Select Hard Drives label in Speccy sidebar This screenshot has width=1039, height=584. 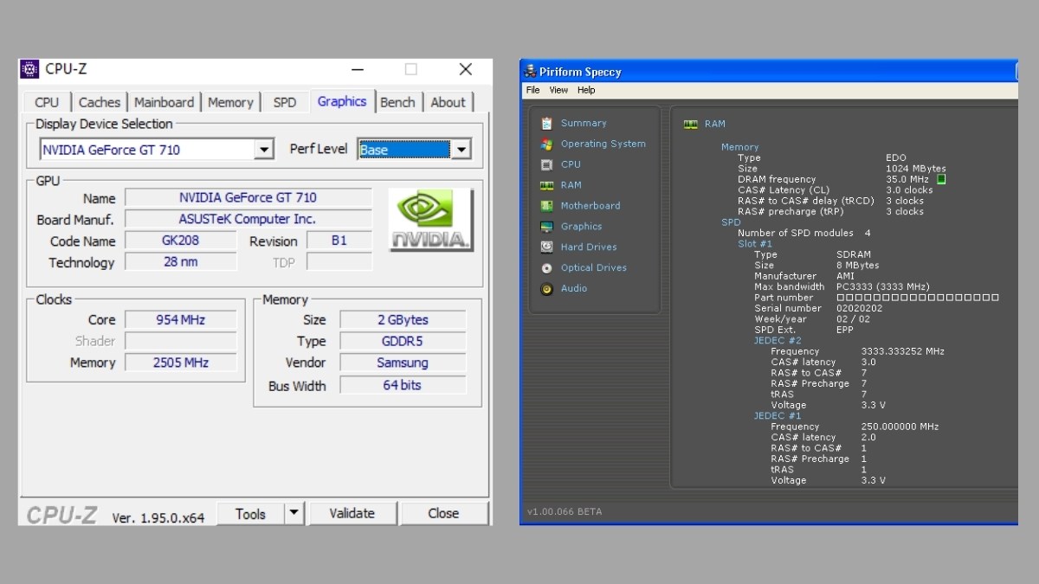tap(588, 247)
